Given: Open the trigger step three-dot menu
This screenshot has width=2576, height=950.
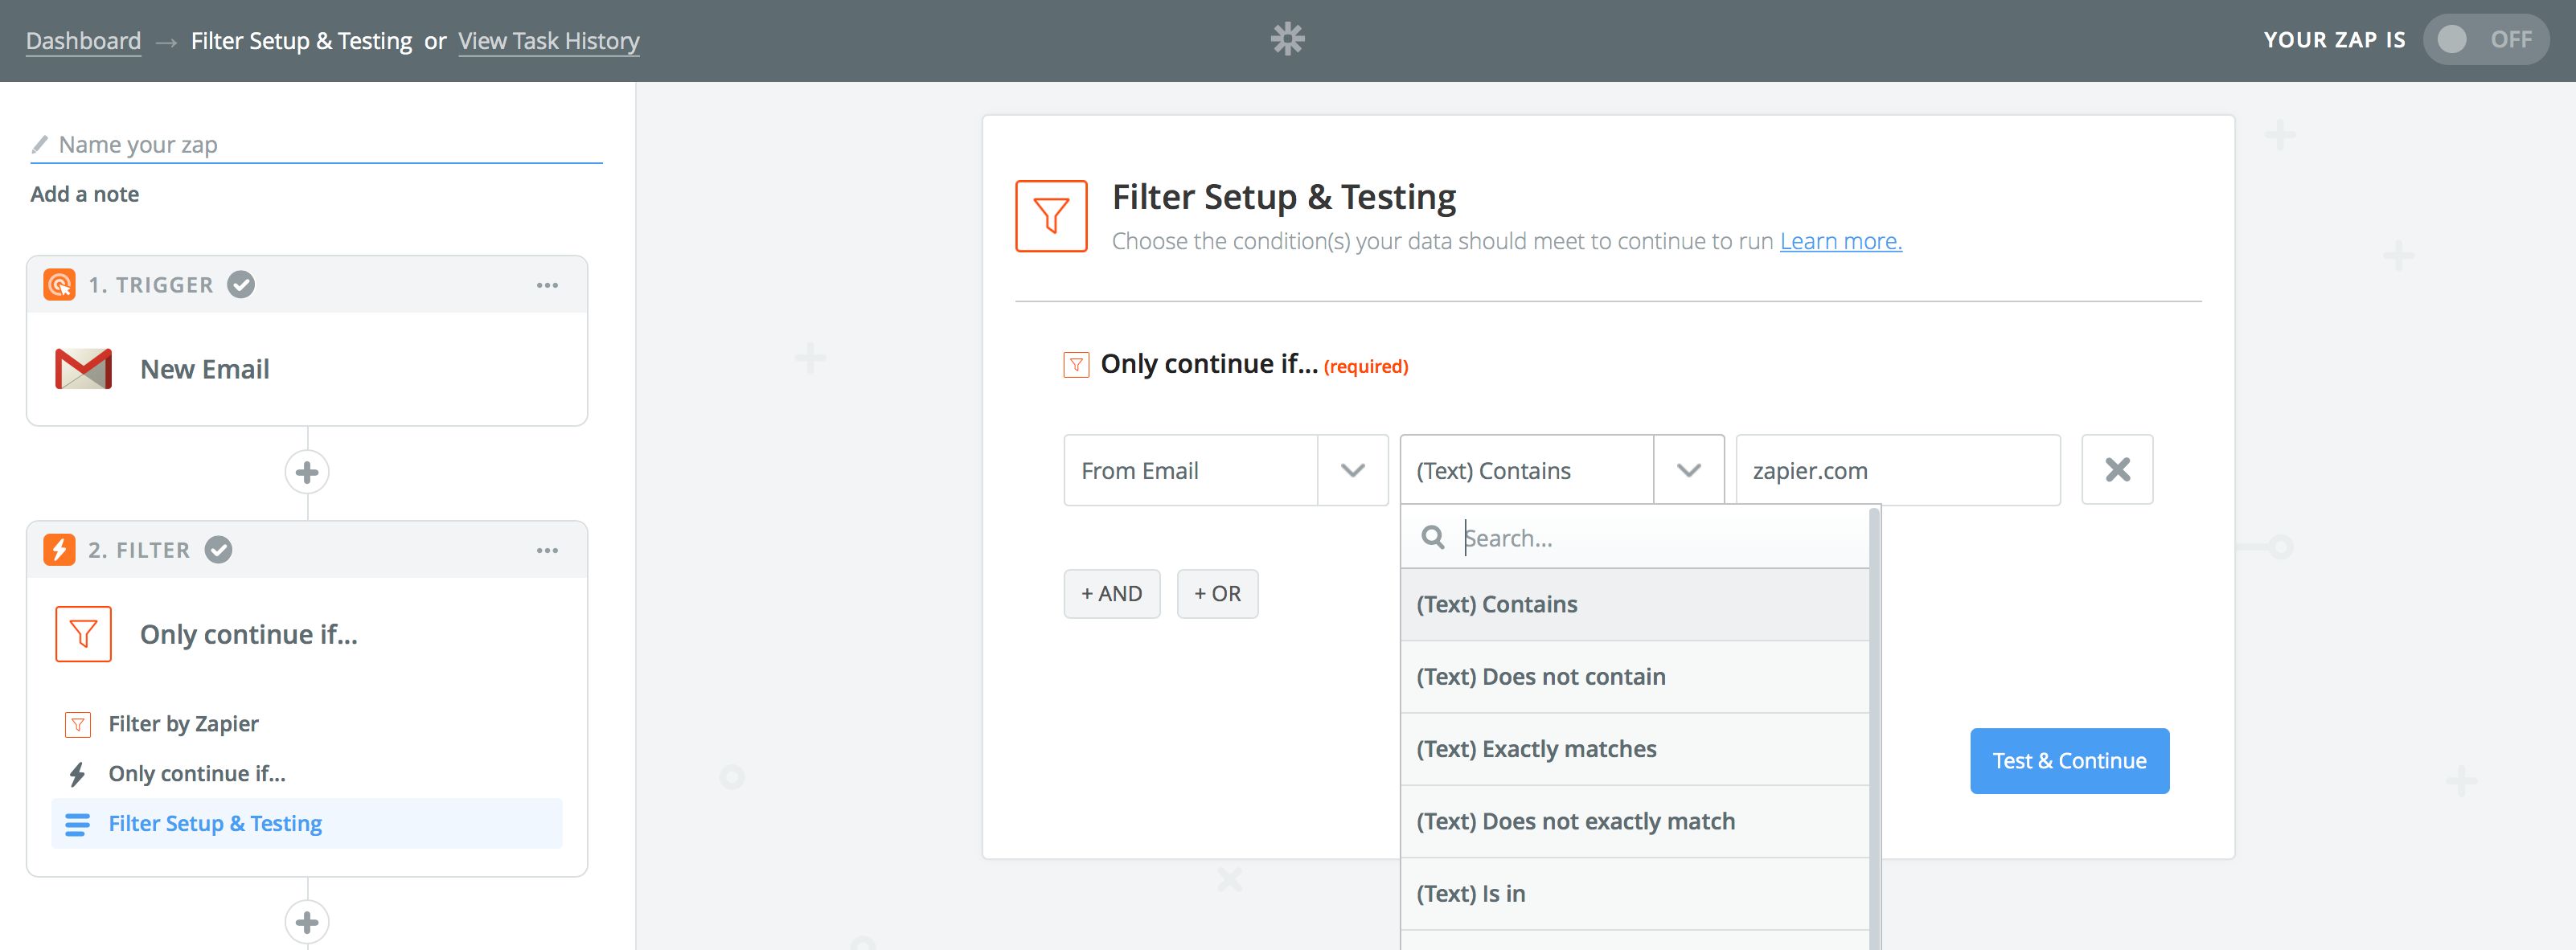Looking at the screenshot, I should pos(547,285).
